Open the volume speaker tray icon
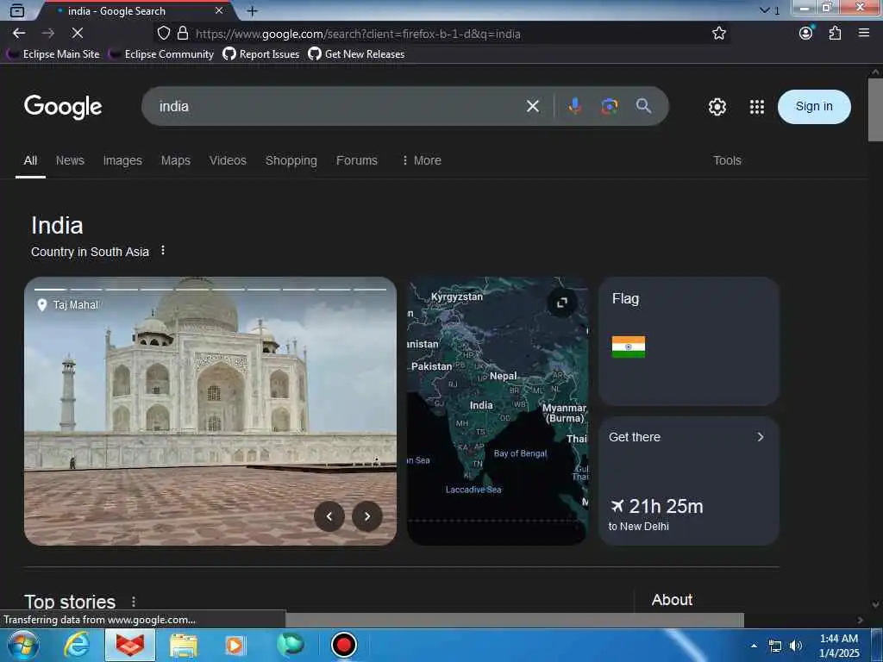 pos(795,646)
